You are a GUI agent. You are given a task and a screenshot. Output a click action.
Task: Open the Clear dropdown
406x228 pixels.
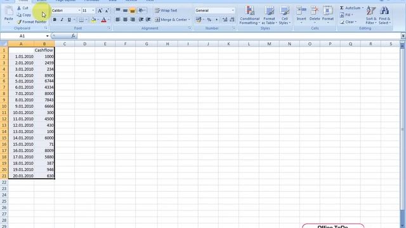tap(348, 22)
